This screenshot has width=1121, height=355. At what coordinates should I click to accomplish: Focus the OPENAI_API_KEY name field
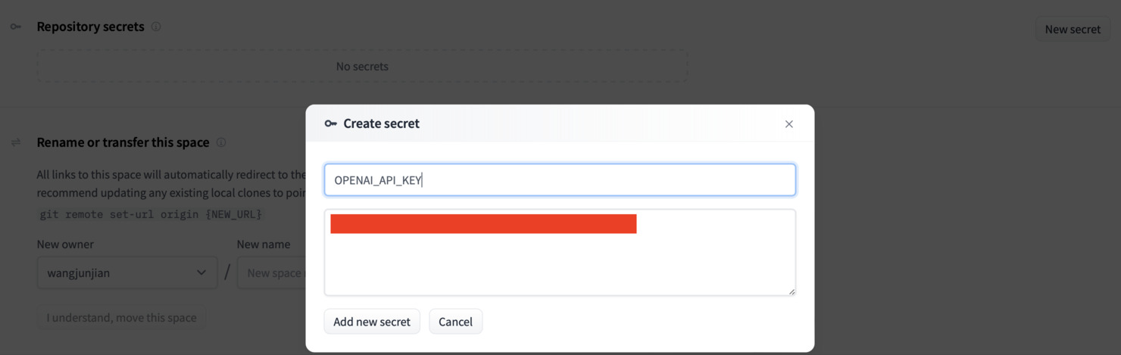tap(560, 180)
